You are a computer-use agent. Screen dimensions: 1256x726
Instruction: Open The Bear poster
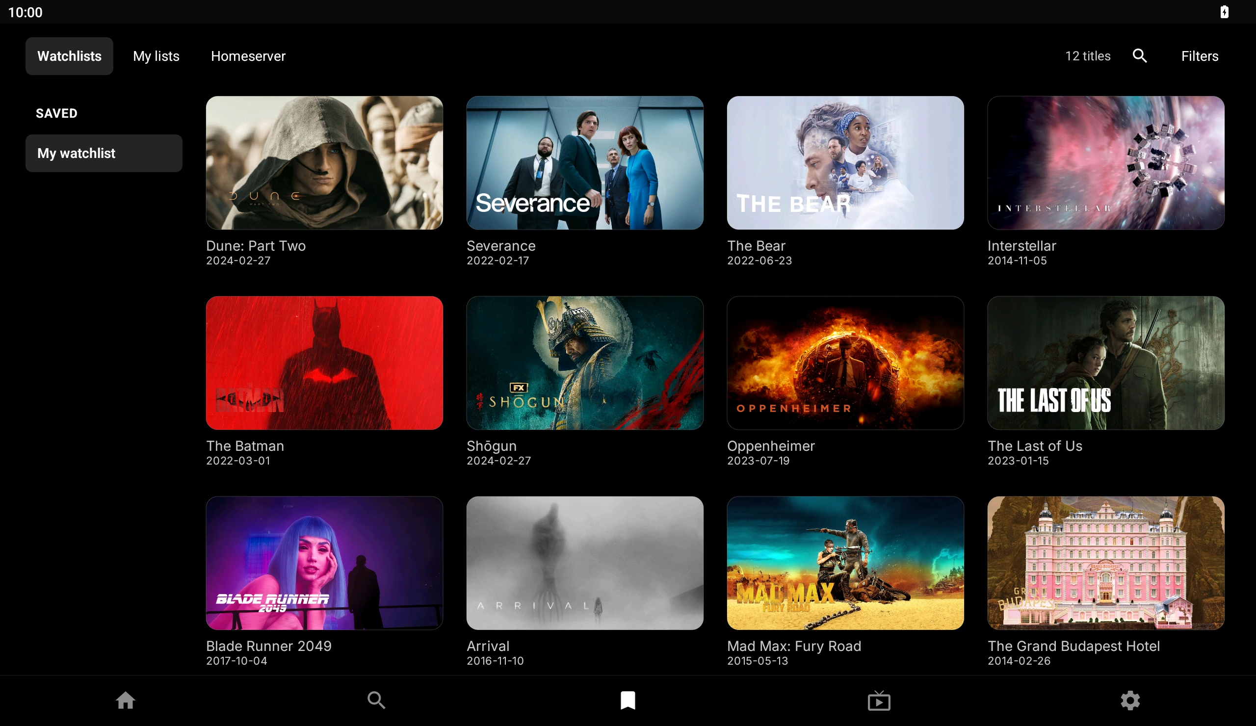click(845, 163)
